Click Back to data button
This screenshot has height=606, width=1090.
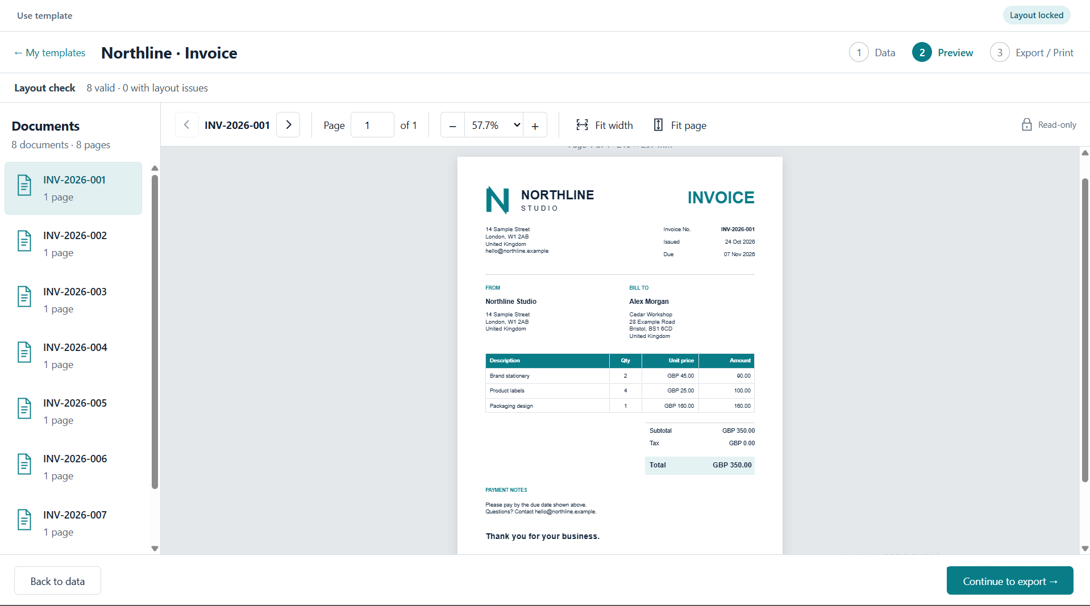[x=57, y=581]
